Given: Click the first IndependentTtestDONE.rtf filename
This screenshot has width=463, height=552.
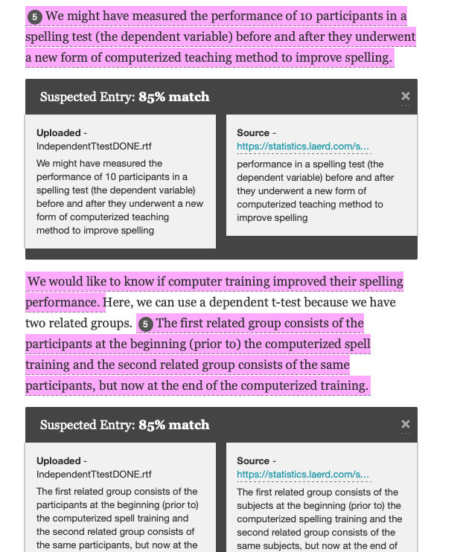Looking at the screenshot, I should (x=94, y=146).
